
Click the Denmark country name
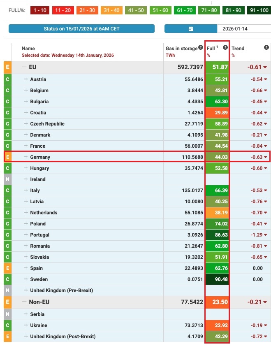pyautogui.click(x=40, y=135)
